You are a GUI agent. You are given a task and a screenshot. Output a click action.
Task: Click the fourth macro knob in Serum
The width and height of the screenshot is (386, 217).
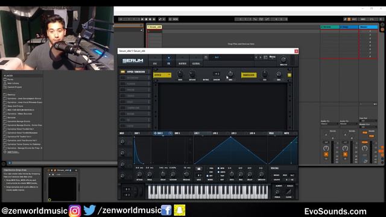(x=122, y=175)
